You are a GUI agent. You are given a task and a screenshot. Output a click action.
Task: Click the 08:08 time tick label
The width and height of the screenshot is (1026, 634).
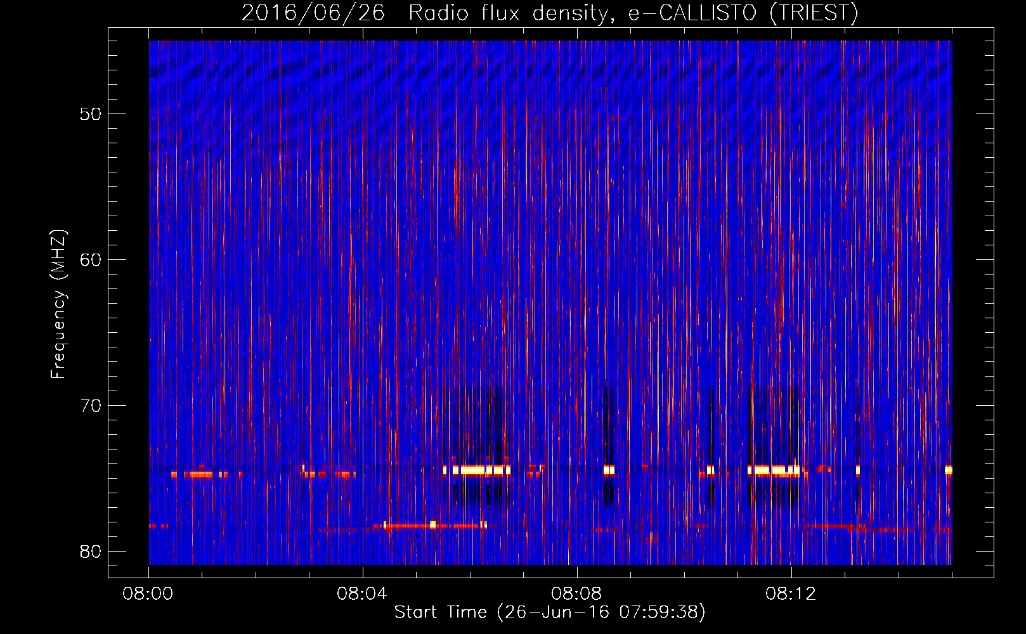(x=576, y=594)
